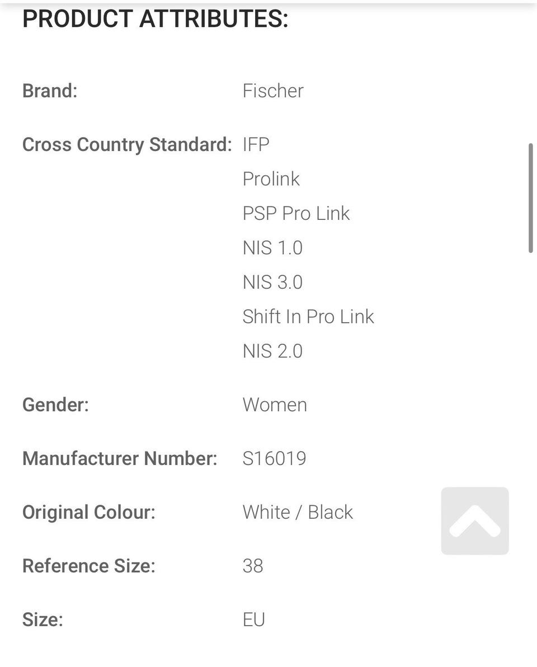The height and width of the screenshot is (667, 537).
Task: Select the Women gender value
Action: [275, 405]
